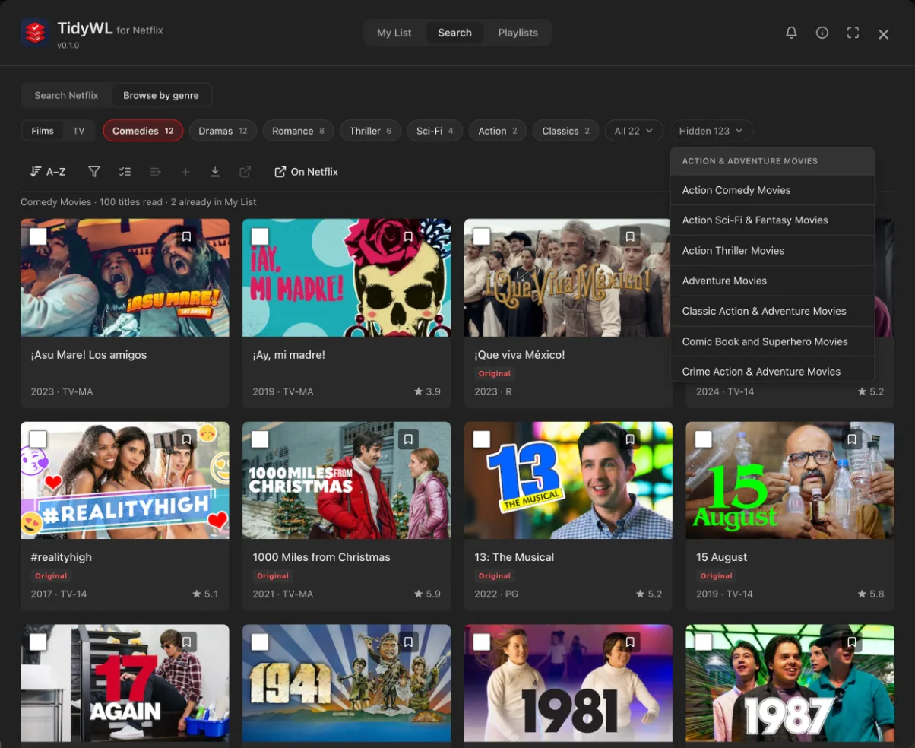Collapse the Hidden 123 dropdown
The width and height of the screenshot is (915, 748).
(711, 131)
